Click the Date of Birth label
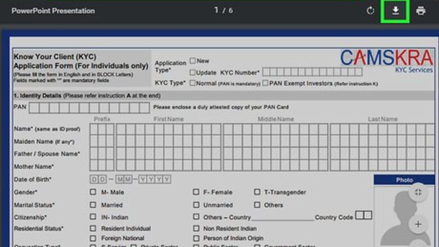 (x=33, y=180)
